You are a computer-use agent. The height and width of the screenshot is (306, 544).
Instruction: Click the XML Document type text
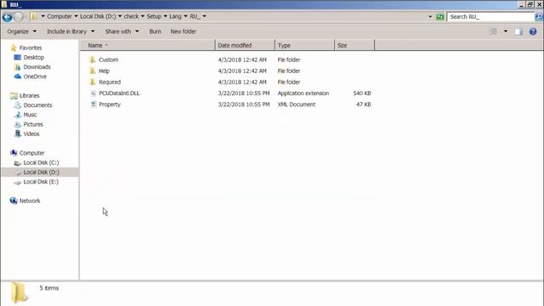[297, 105]
